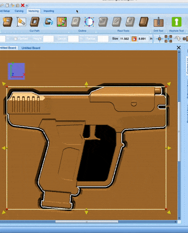Toggle the aspect ratio lock between size fields
The image size is (188, 233).
(x=134, y=39)
